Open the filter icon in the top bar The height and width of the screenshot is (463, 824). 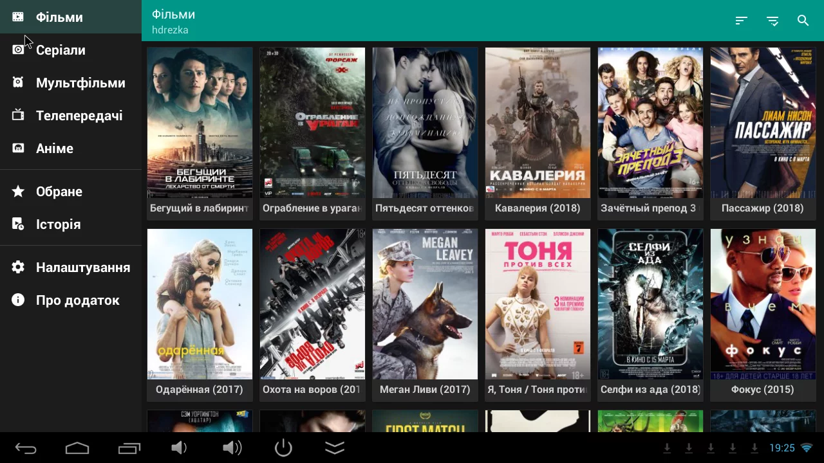(x=772, y=21)
